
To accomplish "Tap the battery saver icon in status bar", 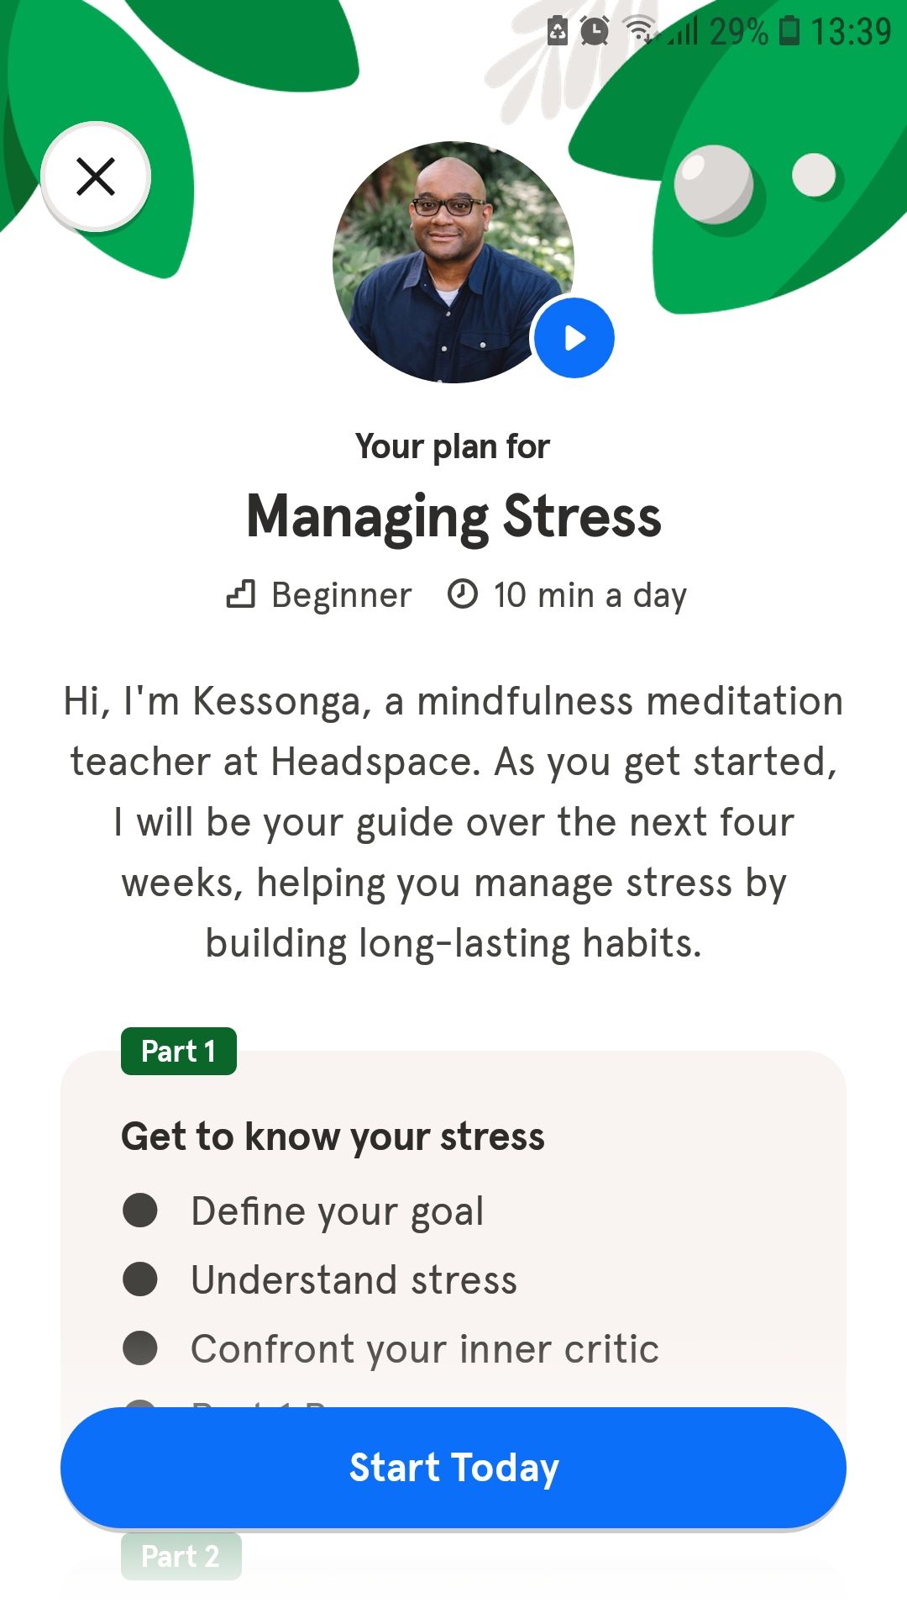I will point(556,31).
